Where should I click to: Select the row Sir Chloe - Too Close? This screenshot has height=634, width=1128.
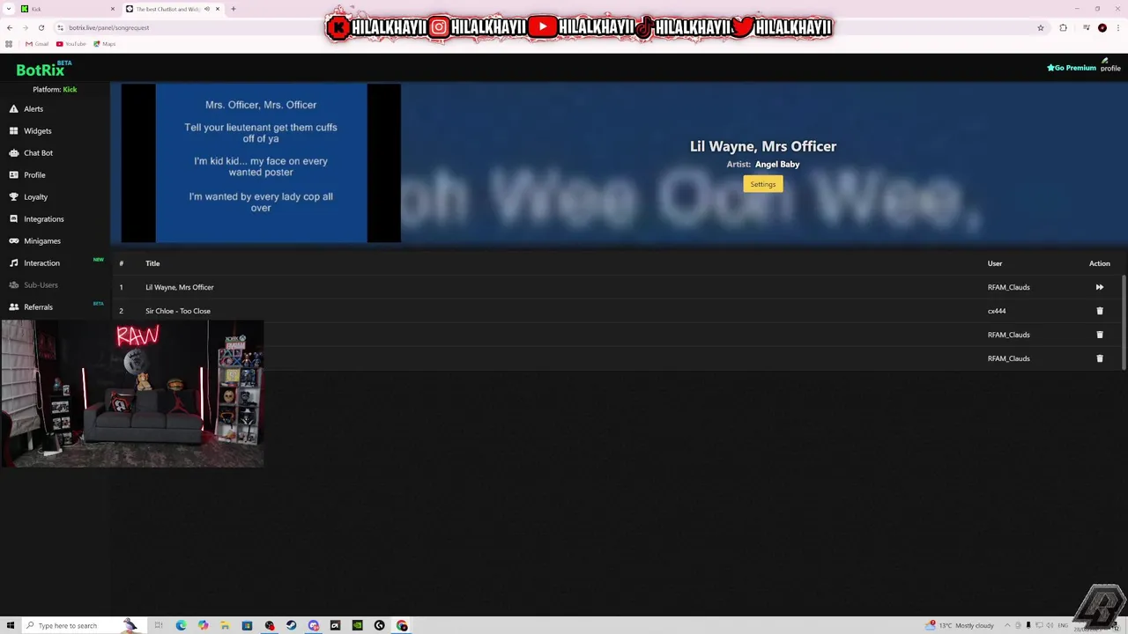[x=617, y=311]
